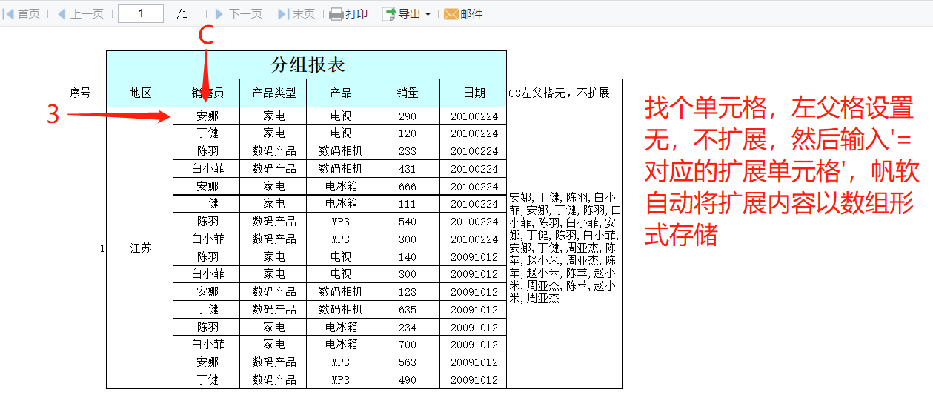Image resolution: width=933 pixels, height=415 pixels.
Task: Select sales value 111 cell
Action: pos(407,204)
